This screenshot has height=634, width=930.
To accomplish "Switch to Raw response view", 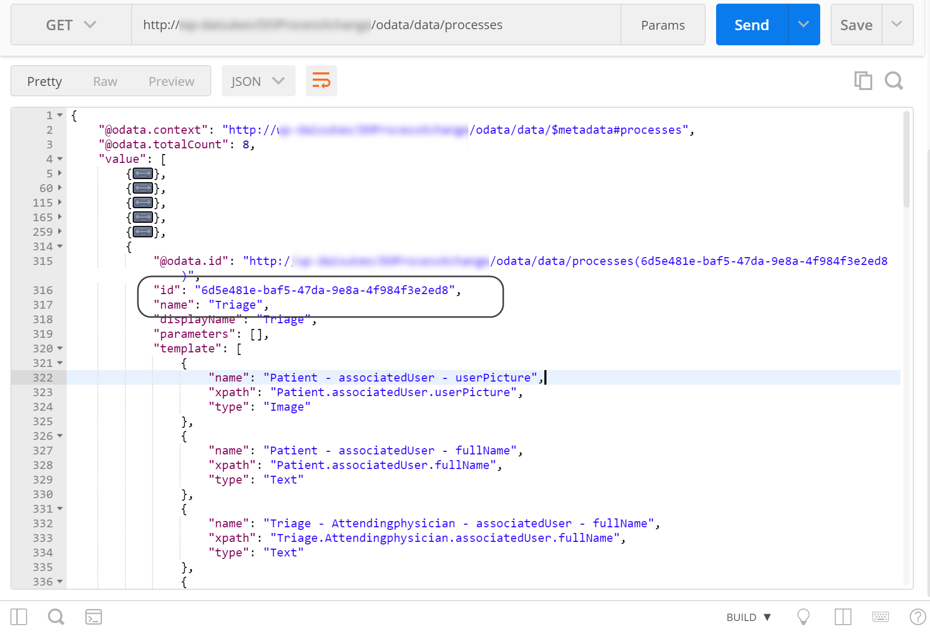I will (105, 81).
